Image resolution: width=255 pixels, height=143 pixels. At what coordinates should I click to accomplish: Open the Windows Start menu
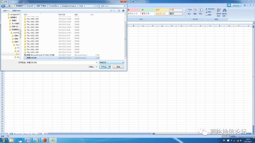[x=3, y=140]
